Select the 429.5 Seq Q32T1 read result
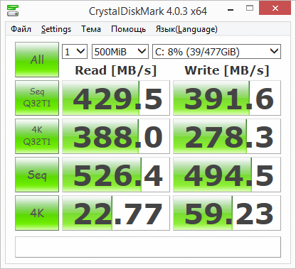 coord(116,98)
